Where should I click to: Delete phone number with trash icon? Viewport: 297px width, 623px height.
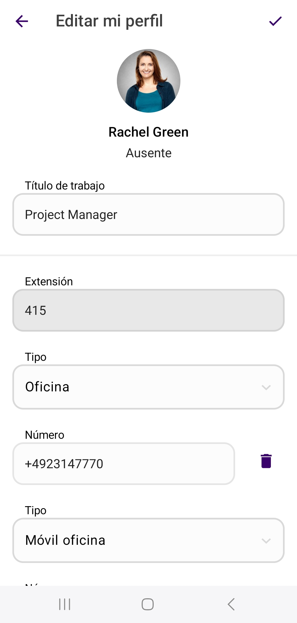tap(266, 461)
